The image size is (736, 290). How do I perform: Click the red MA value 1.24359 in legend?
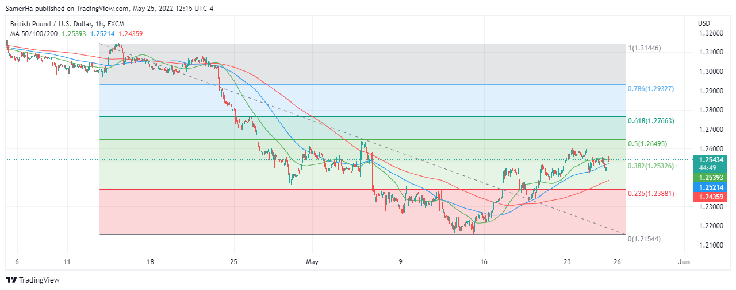pos(130,33)
